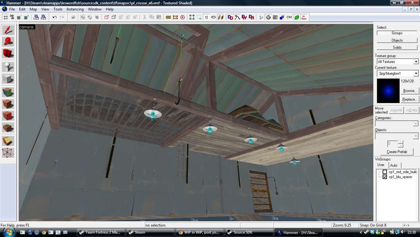Image resolution: width=420 pixels, height=237 pixels.
Task: Choose the Apply Overlays tool
Action: click(8, 127)
